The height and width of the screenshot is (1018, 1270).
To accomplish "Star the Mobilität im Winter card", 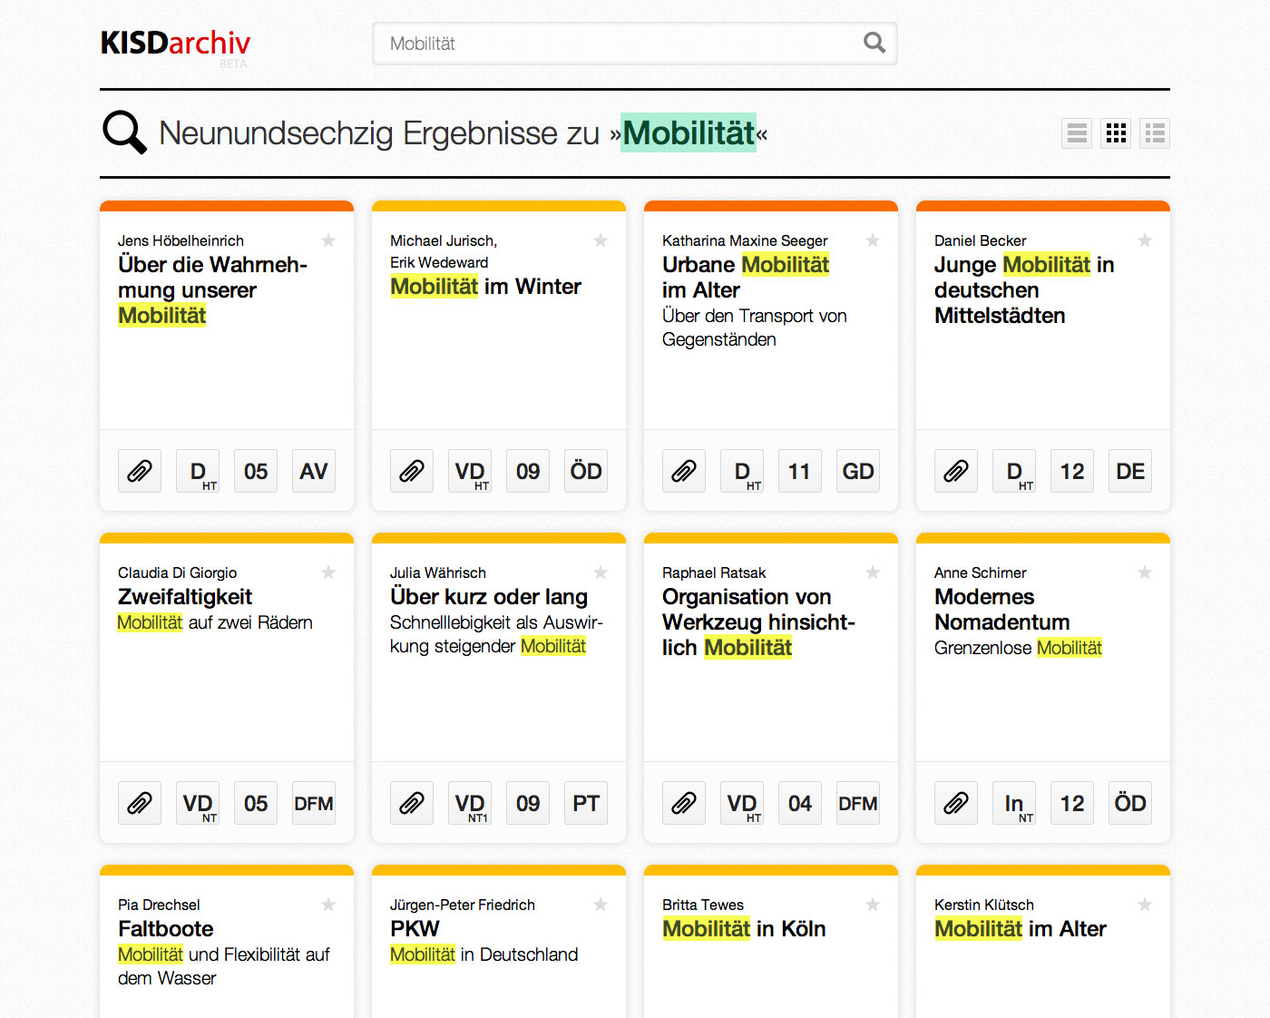I will (601, 240).
